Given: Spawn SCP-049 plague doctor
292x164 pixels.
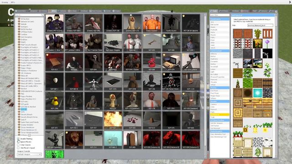Looking at the screenshot, I should (x=93, y=62).
